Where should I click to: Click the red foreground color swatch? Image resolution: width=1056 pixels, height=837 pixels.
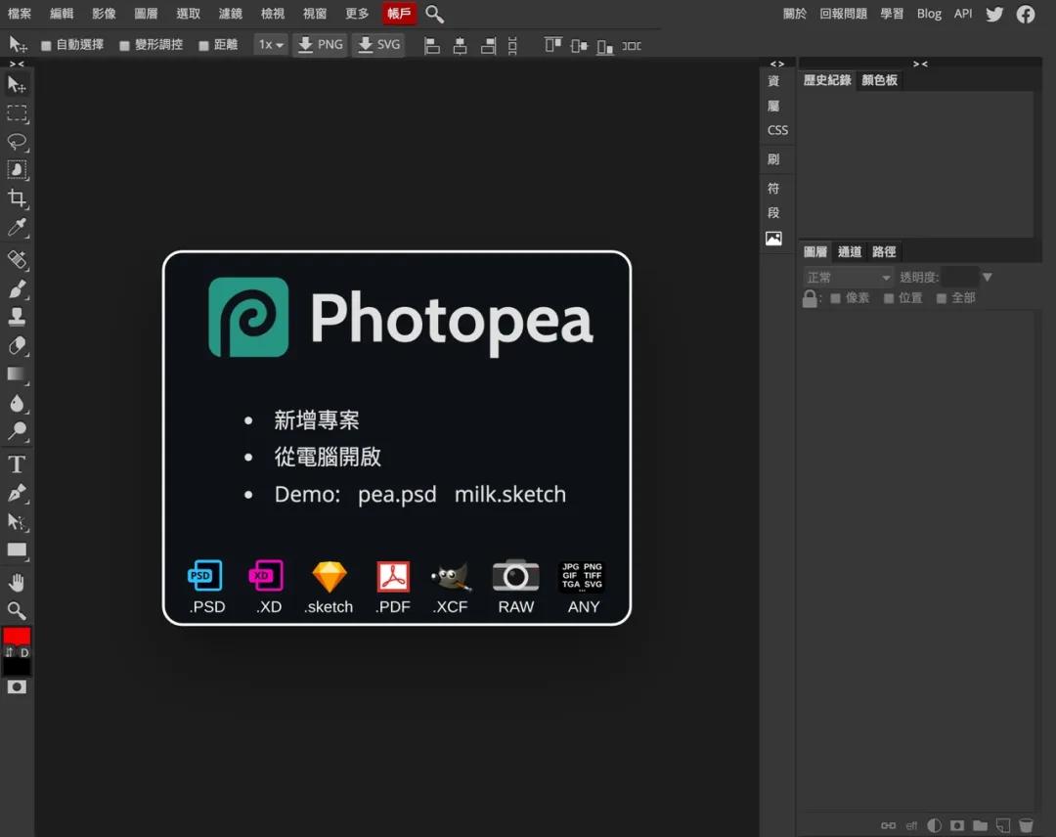pos(14,636)
